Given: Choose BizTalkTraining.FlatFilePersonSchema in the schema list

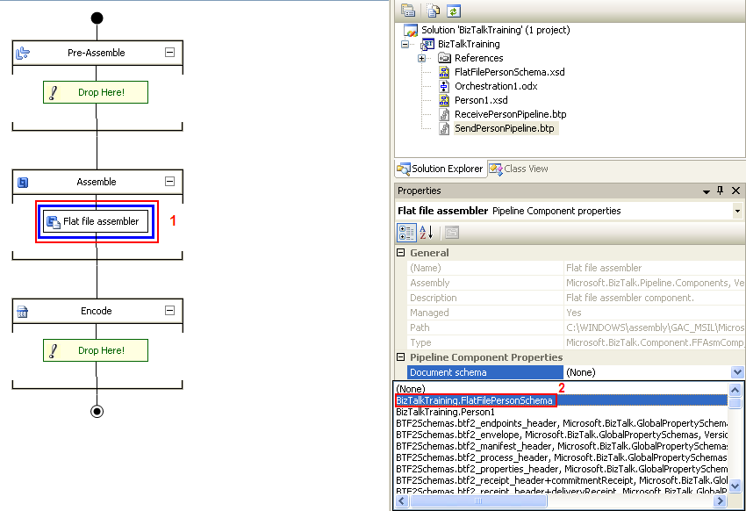Looking at the screenshot, I should point(562,400).
